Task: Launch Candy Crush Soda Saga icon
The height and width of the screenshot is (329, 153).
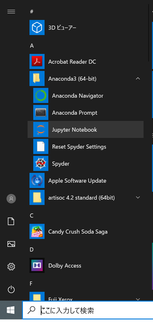Action: click(37, 231)
